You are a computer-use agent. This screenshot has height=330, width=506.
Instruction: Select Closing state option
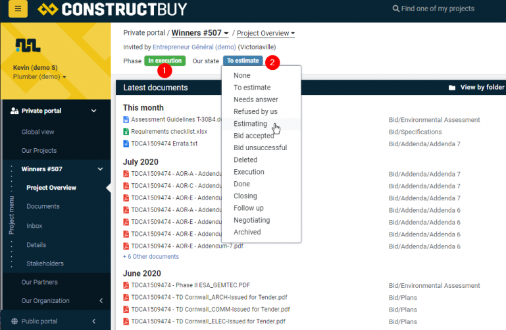tap(261, 196)
